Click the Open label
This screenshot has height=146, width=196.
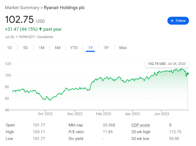coord(10,125)
